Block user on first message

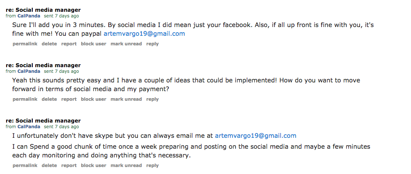pos(93,44)
